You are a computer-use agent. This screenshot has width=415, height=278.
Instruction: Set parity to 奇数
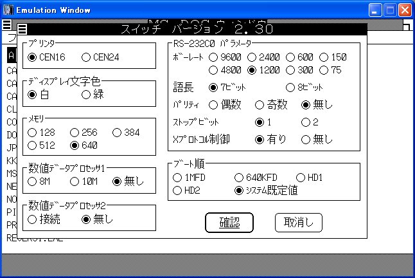click(x=260, y=104)
